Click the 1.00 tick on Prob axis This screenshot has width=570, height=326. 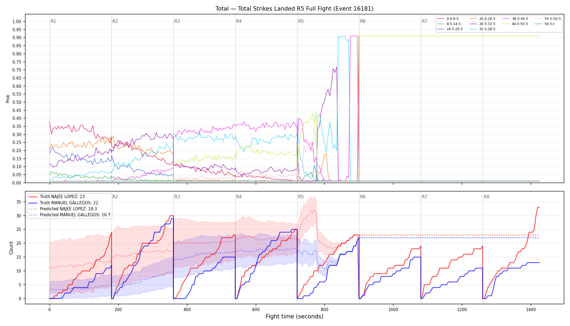(x=17, y=22)
